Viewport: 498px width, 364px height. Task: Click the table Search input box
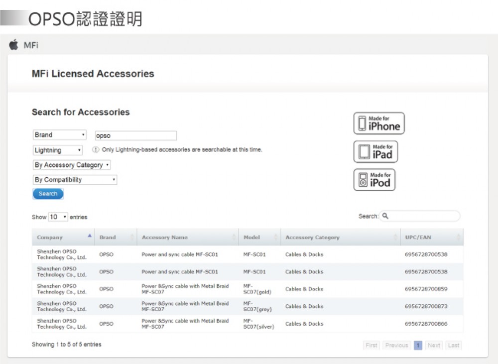(419, 216)
